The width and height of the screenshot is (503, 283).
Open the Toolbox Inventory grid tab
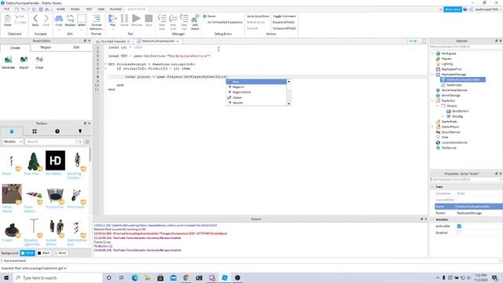pos(35,131)
